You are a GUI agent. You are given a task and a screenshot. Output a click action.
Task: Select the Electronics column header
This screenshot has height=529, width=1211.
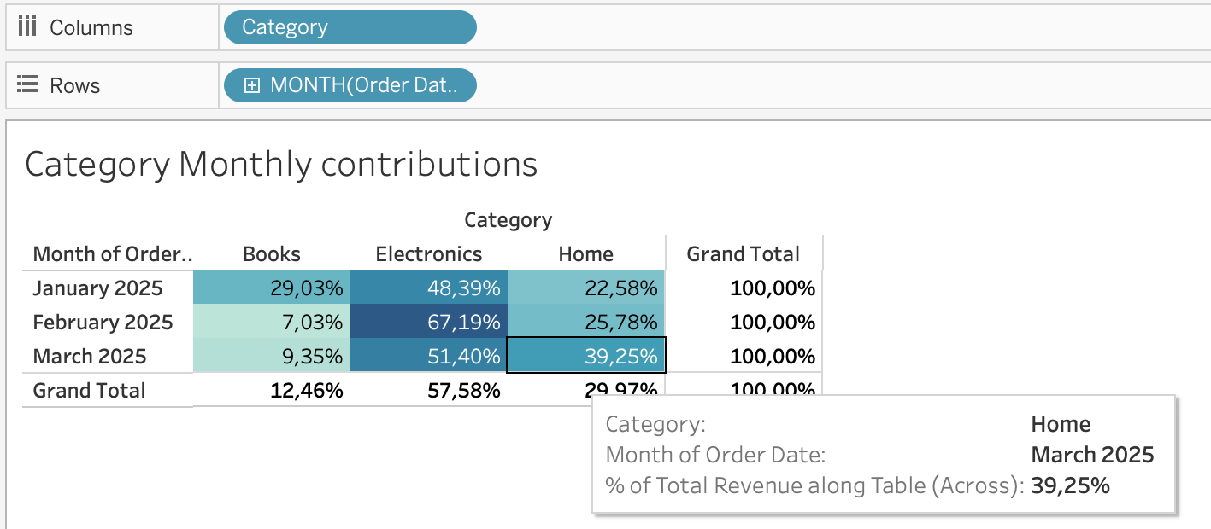click(429, 254)
